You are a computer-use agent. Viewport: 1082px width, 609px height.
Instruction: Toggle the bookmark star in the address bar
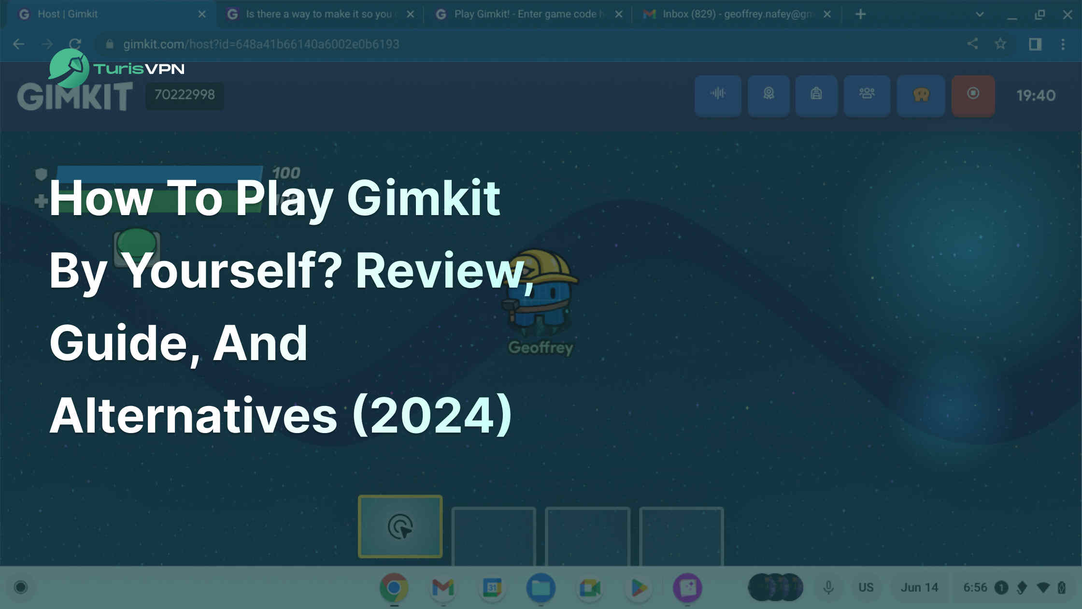tap(1001, 44)
